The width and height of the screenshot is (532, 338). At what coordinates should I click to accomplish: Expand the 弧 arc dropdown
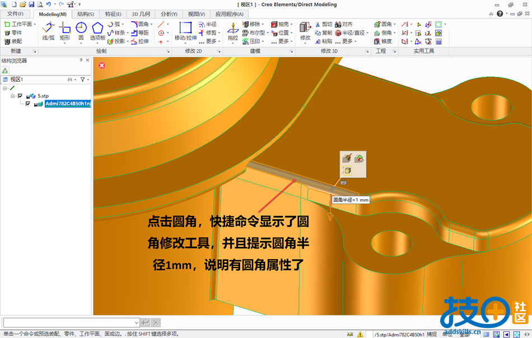tap(123, 25)
